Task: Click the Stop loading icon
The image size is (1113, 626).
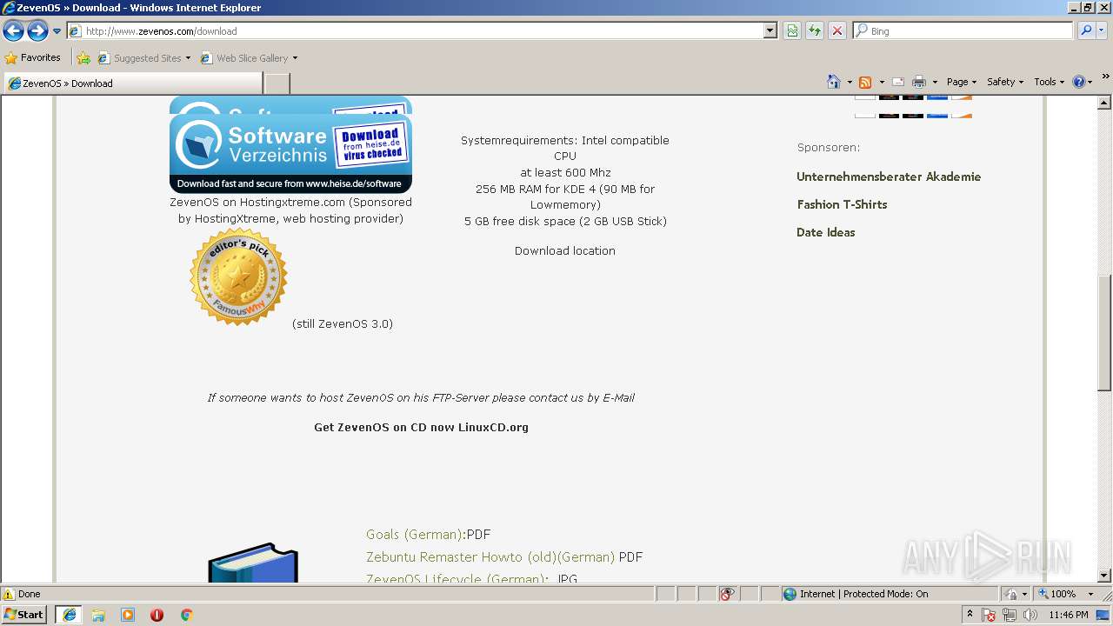Action: click(x=837, y=31)
